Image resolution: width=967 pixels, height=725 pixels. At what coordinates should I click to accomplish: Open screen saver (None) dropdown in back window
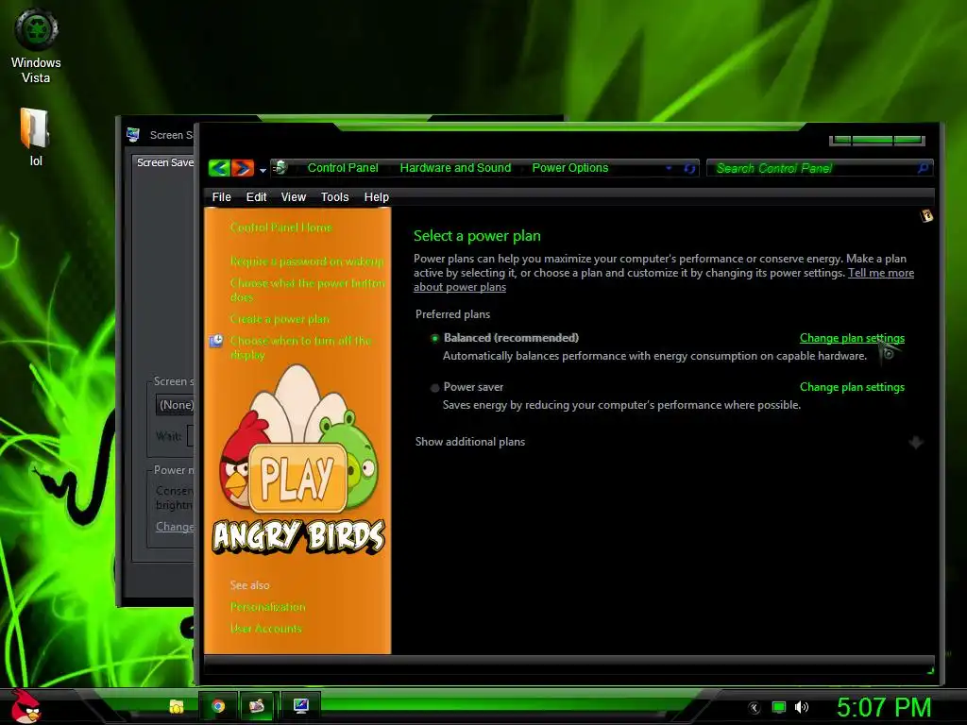click(x=175, y=404)
